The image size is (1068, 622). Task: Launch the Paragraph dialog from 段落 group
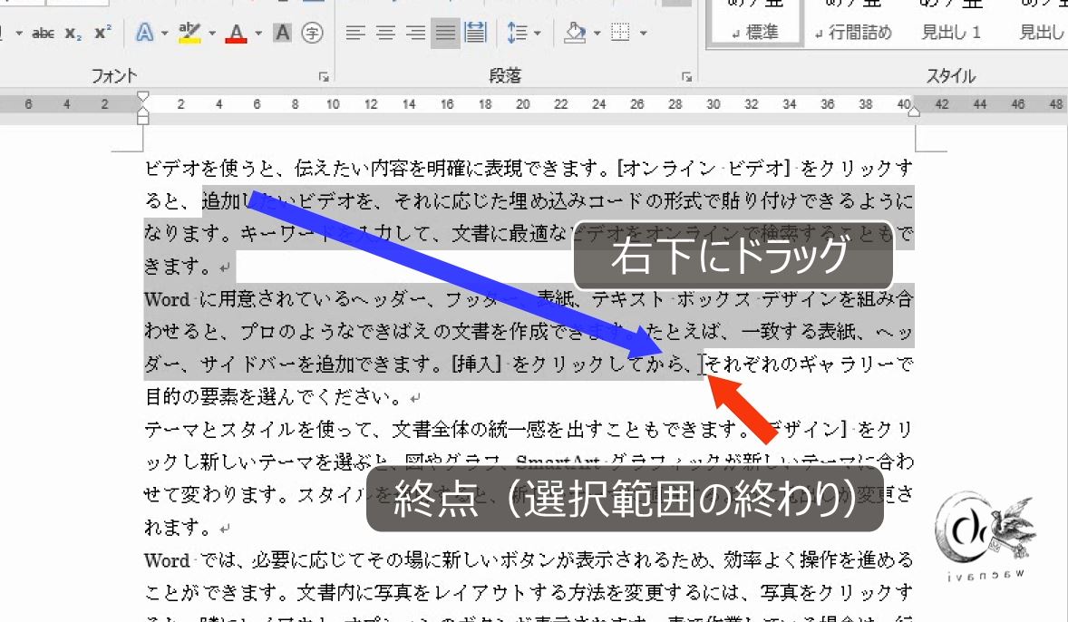tap(686, 77)
